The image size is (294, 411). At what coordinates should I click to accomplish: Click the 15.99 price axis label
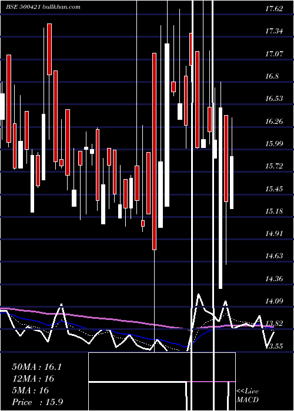pos(274,144)
